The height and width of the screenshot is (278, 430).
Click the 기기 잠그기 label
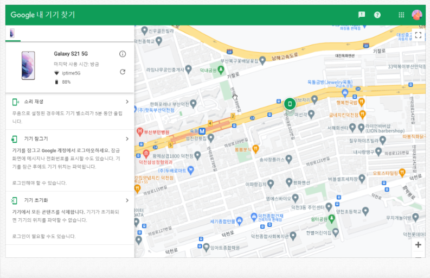click(36, 139)
